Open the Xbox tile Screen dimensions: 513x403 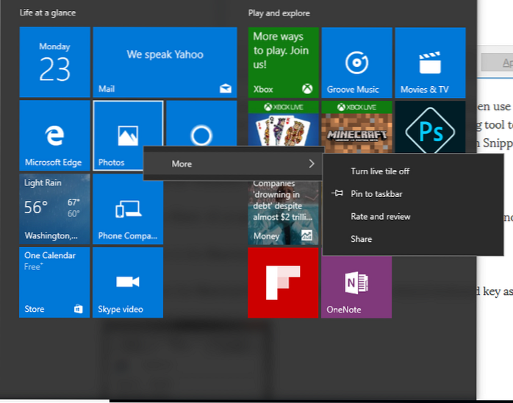coord(284,63)
